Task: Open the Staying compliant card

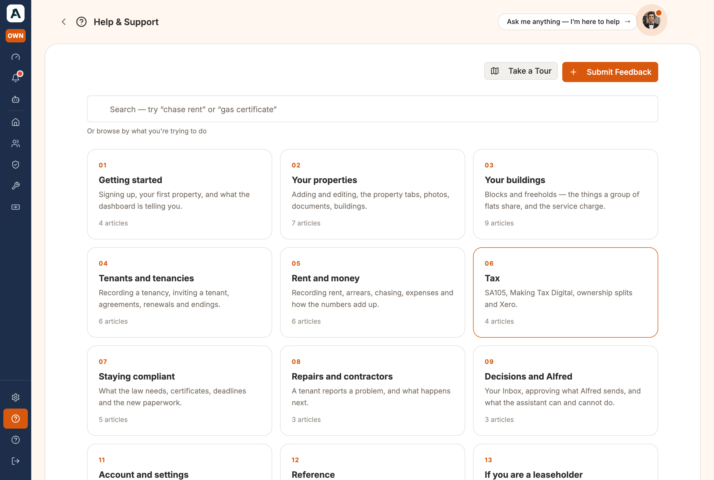Action: [180, 391]
